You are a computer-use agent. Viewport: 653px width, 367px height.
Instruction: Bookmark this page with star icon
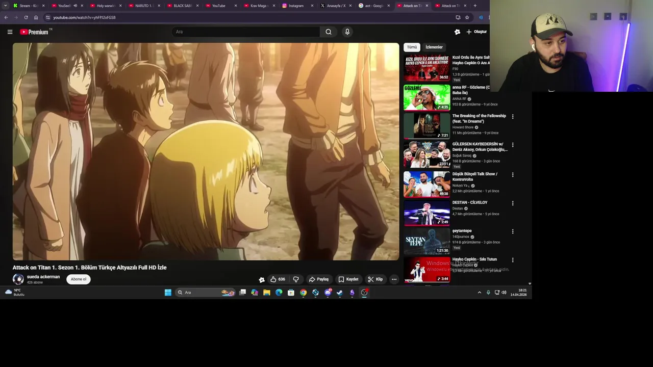click(x=467, y=17)
